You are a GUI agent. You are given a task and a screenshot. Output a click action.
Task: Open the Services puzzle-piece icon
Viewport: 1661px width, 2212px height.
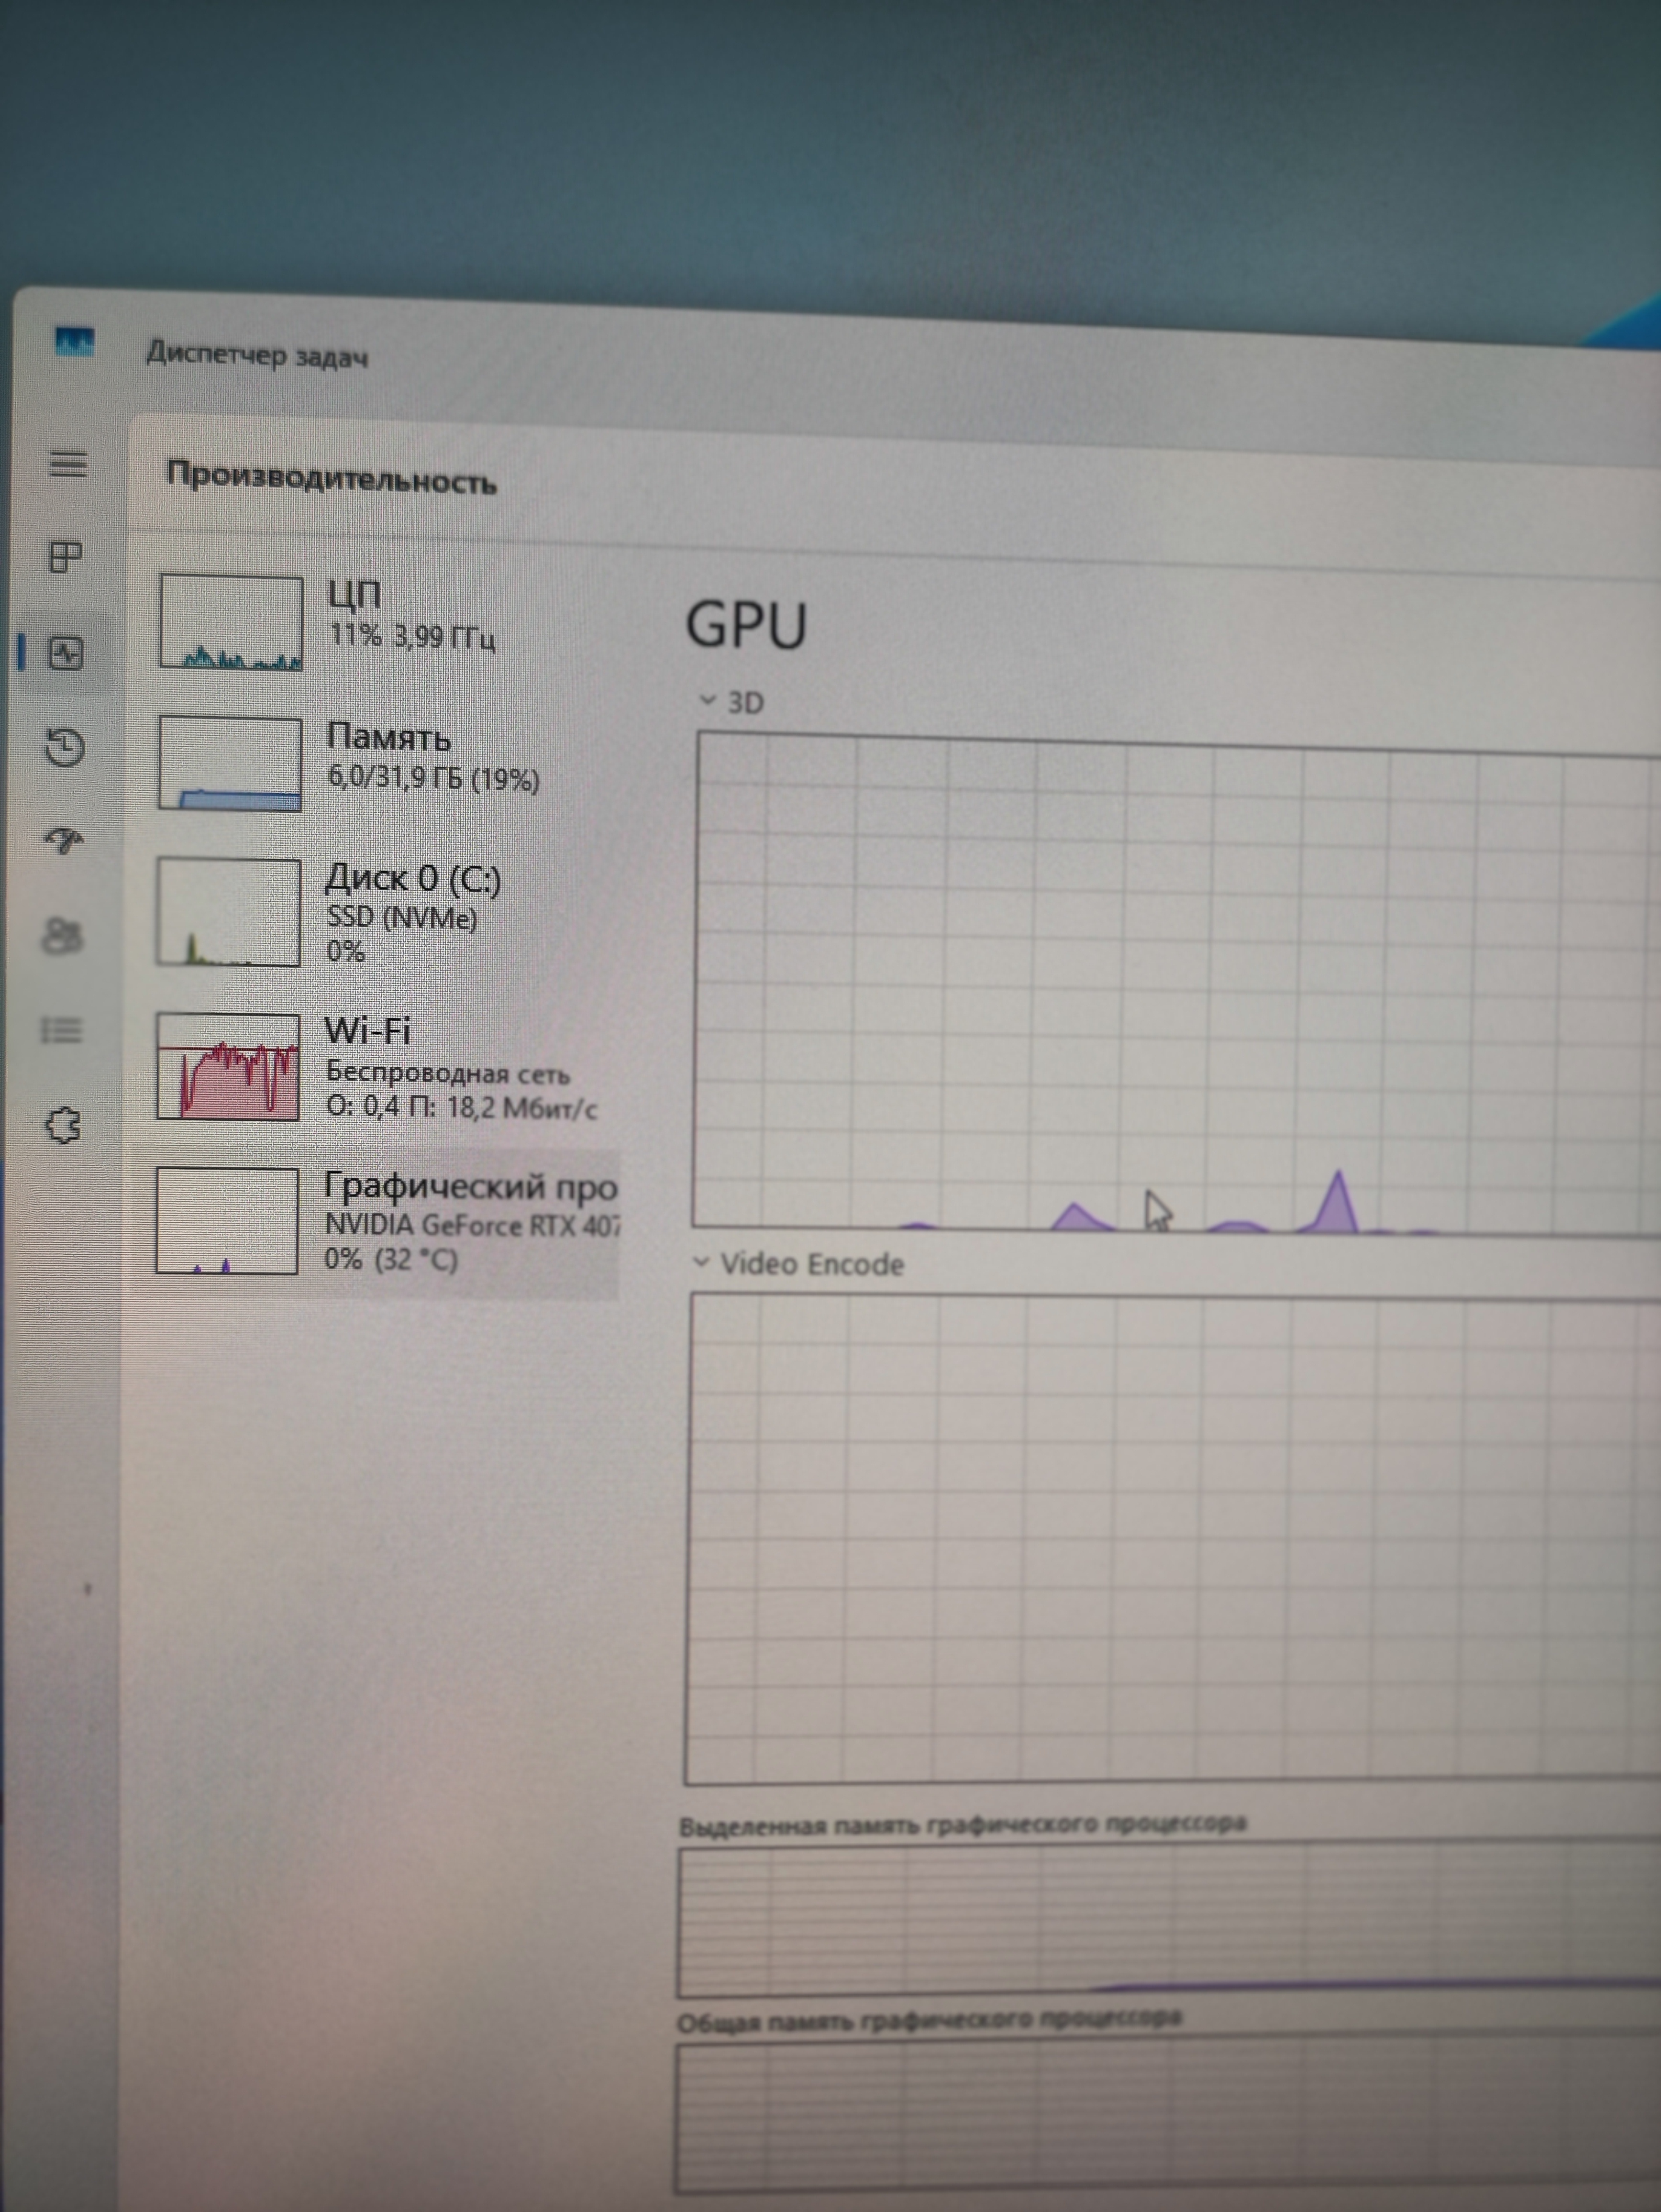coord(63,1126)
